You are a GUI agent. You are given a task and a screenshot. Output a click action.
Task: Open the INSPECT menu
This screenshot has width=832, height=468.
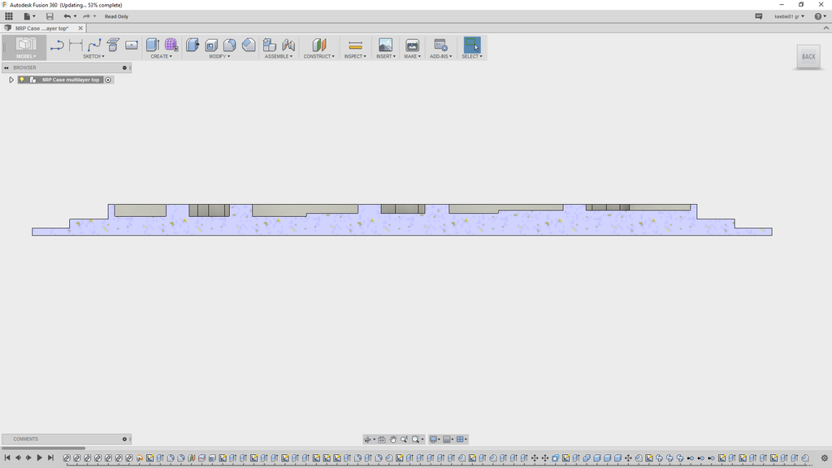[x=355, y=56]
